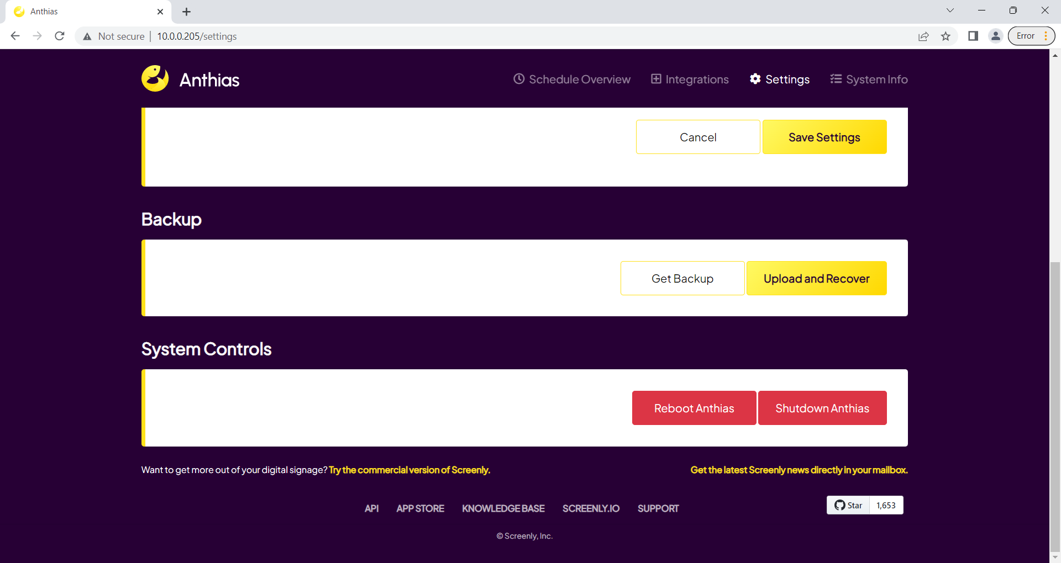This screenshot has height=563, width=1061.
Task: Click the scrollbar up arrow
Action: pyautogui.click(x=1055, y=55)
